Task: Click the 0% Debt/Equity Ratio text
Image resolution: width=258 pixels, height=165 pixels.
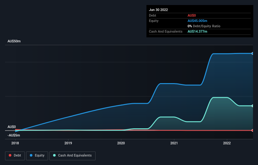Action: (x=204, y=26)
